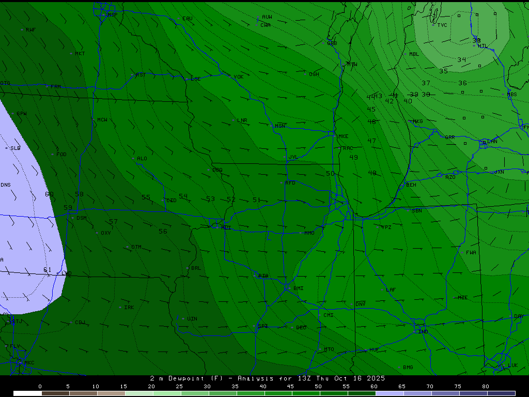Image resolution: width=529 pixels, height=397 pixels.
Task: Click the MMO station label
Action: (x=309, y=233)
